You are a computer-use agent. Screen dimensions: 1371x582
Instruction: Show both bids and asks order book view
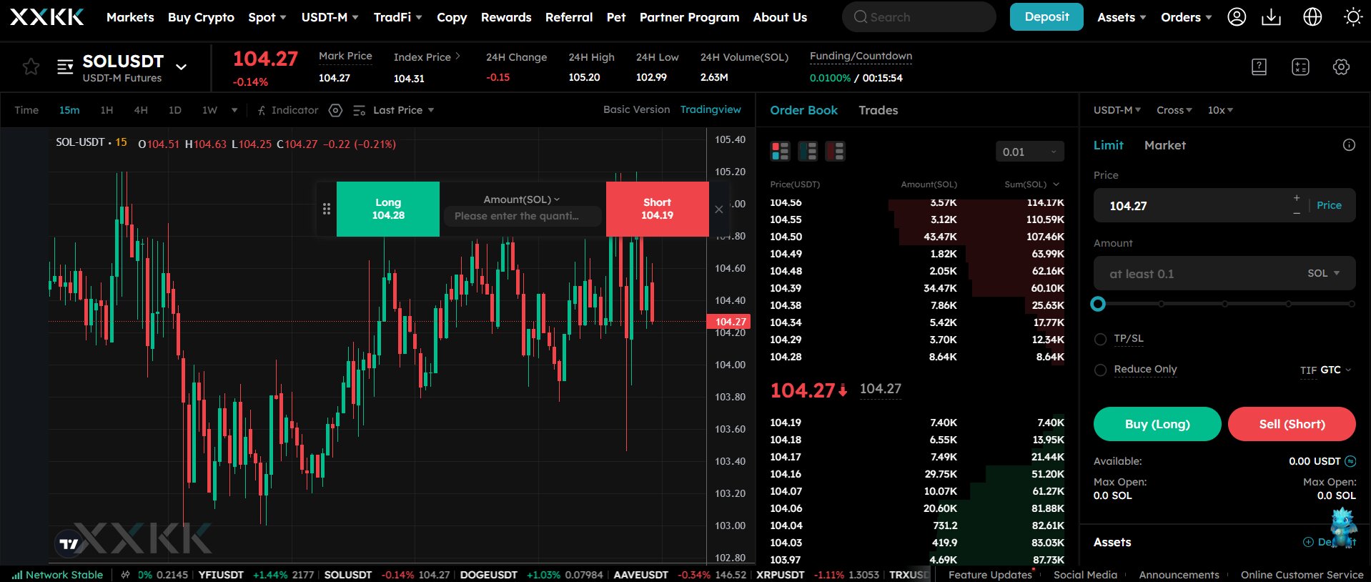coord(780,151)
